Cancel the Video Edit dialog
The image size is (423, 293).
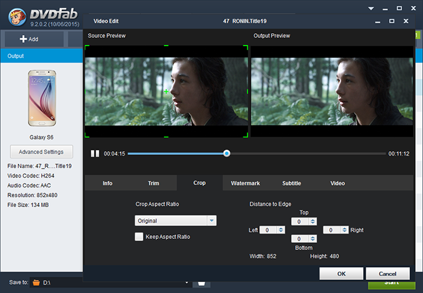[x=388, y=273]
